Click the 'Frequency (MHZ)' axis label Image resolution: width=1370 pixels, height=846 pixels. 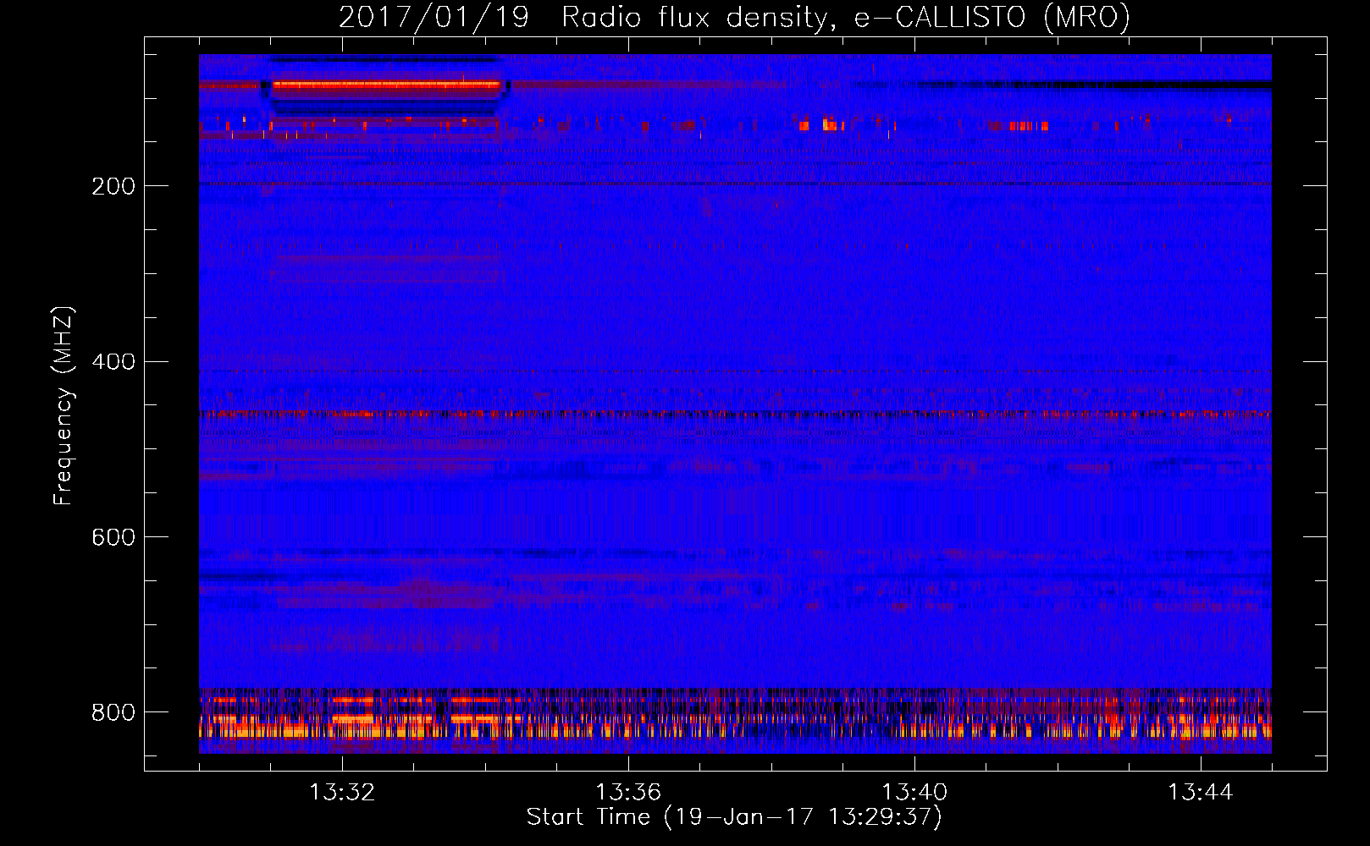pyautogui.click(x=63, y=405)
